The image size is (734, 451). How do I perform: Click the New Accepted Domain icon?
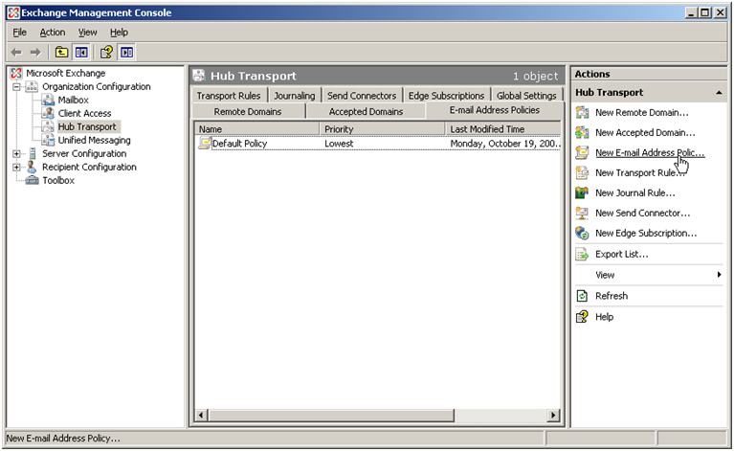click(582, 133)
